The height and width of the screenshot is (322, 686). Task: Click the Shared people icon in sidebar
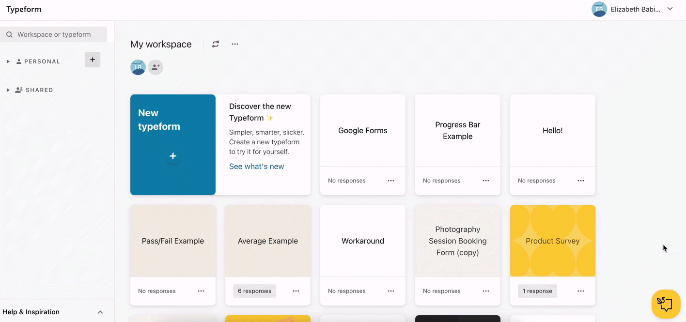click(19, 90)
